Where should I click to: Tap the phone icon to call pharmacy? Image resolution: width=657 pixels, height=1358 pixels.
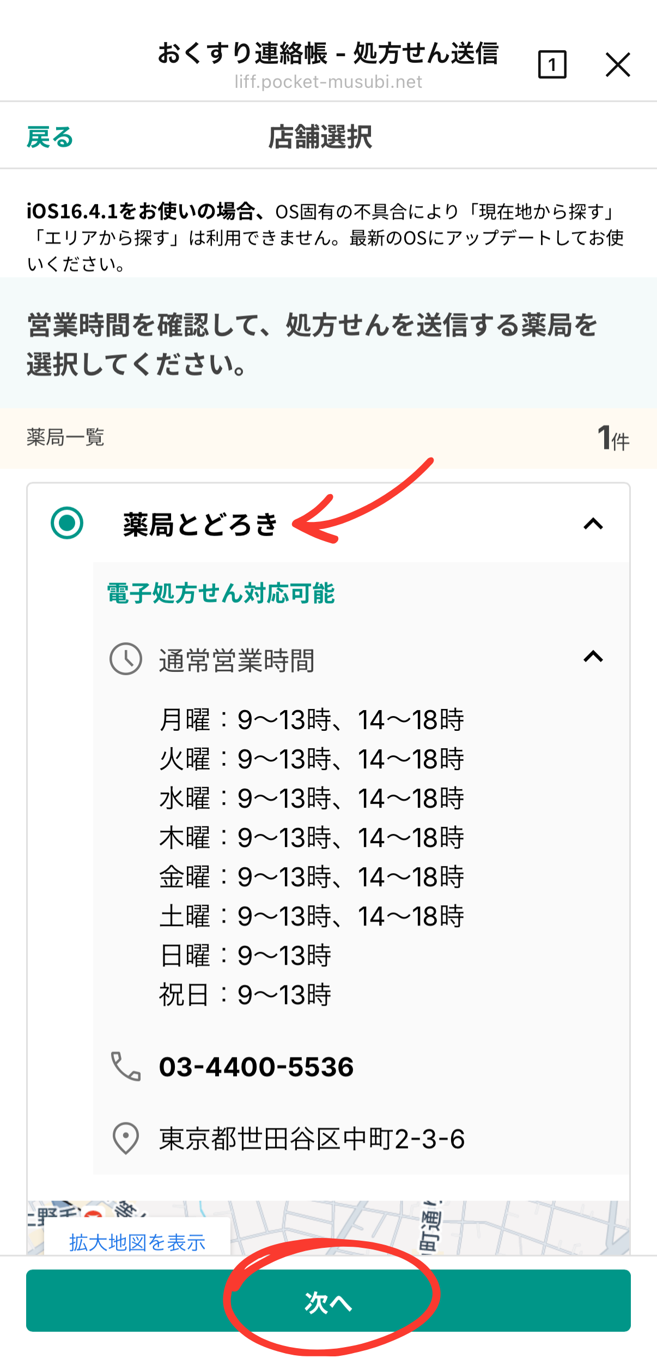pyautogui.click(x=126, y=1067)
